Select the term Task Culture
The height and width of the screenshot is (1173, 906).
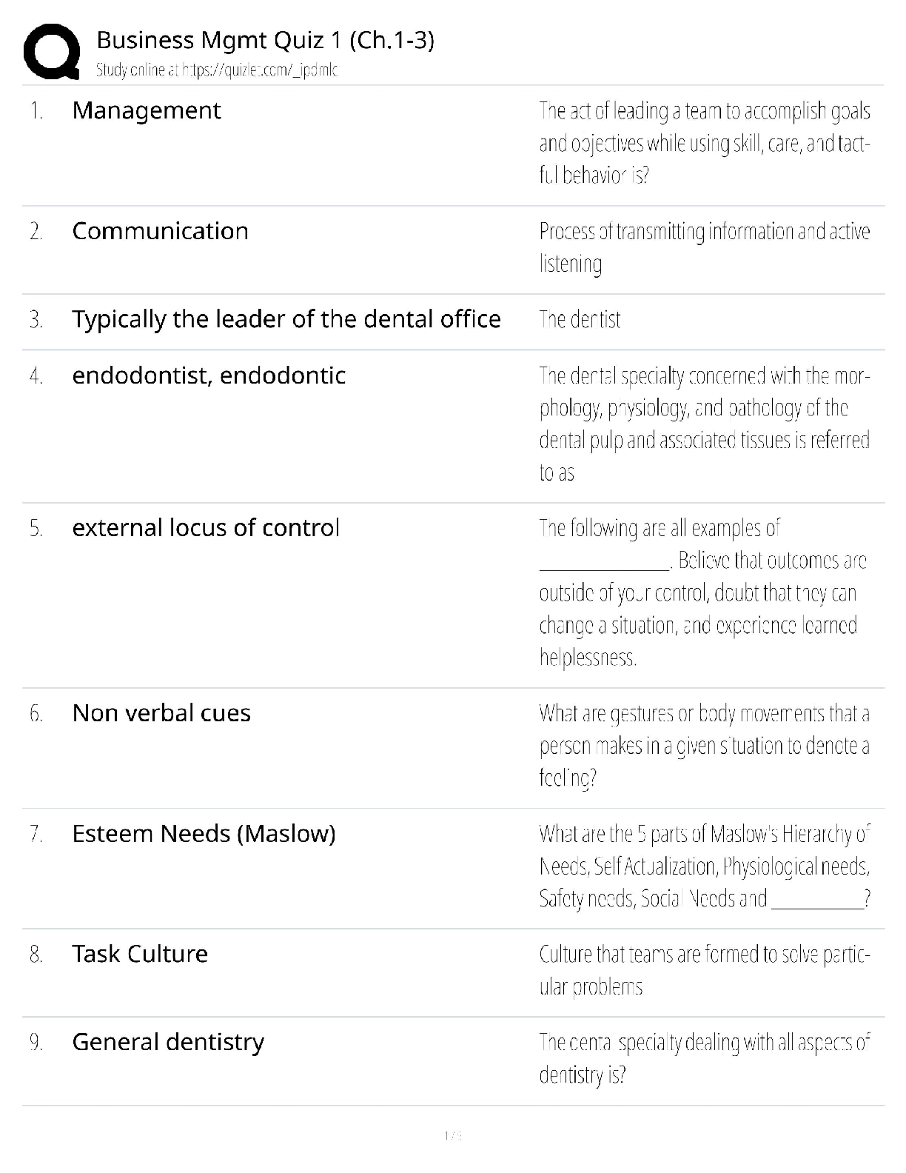coord(140,954)
